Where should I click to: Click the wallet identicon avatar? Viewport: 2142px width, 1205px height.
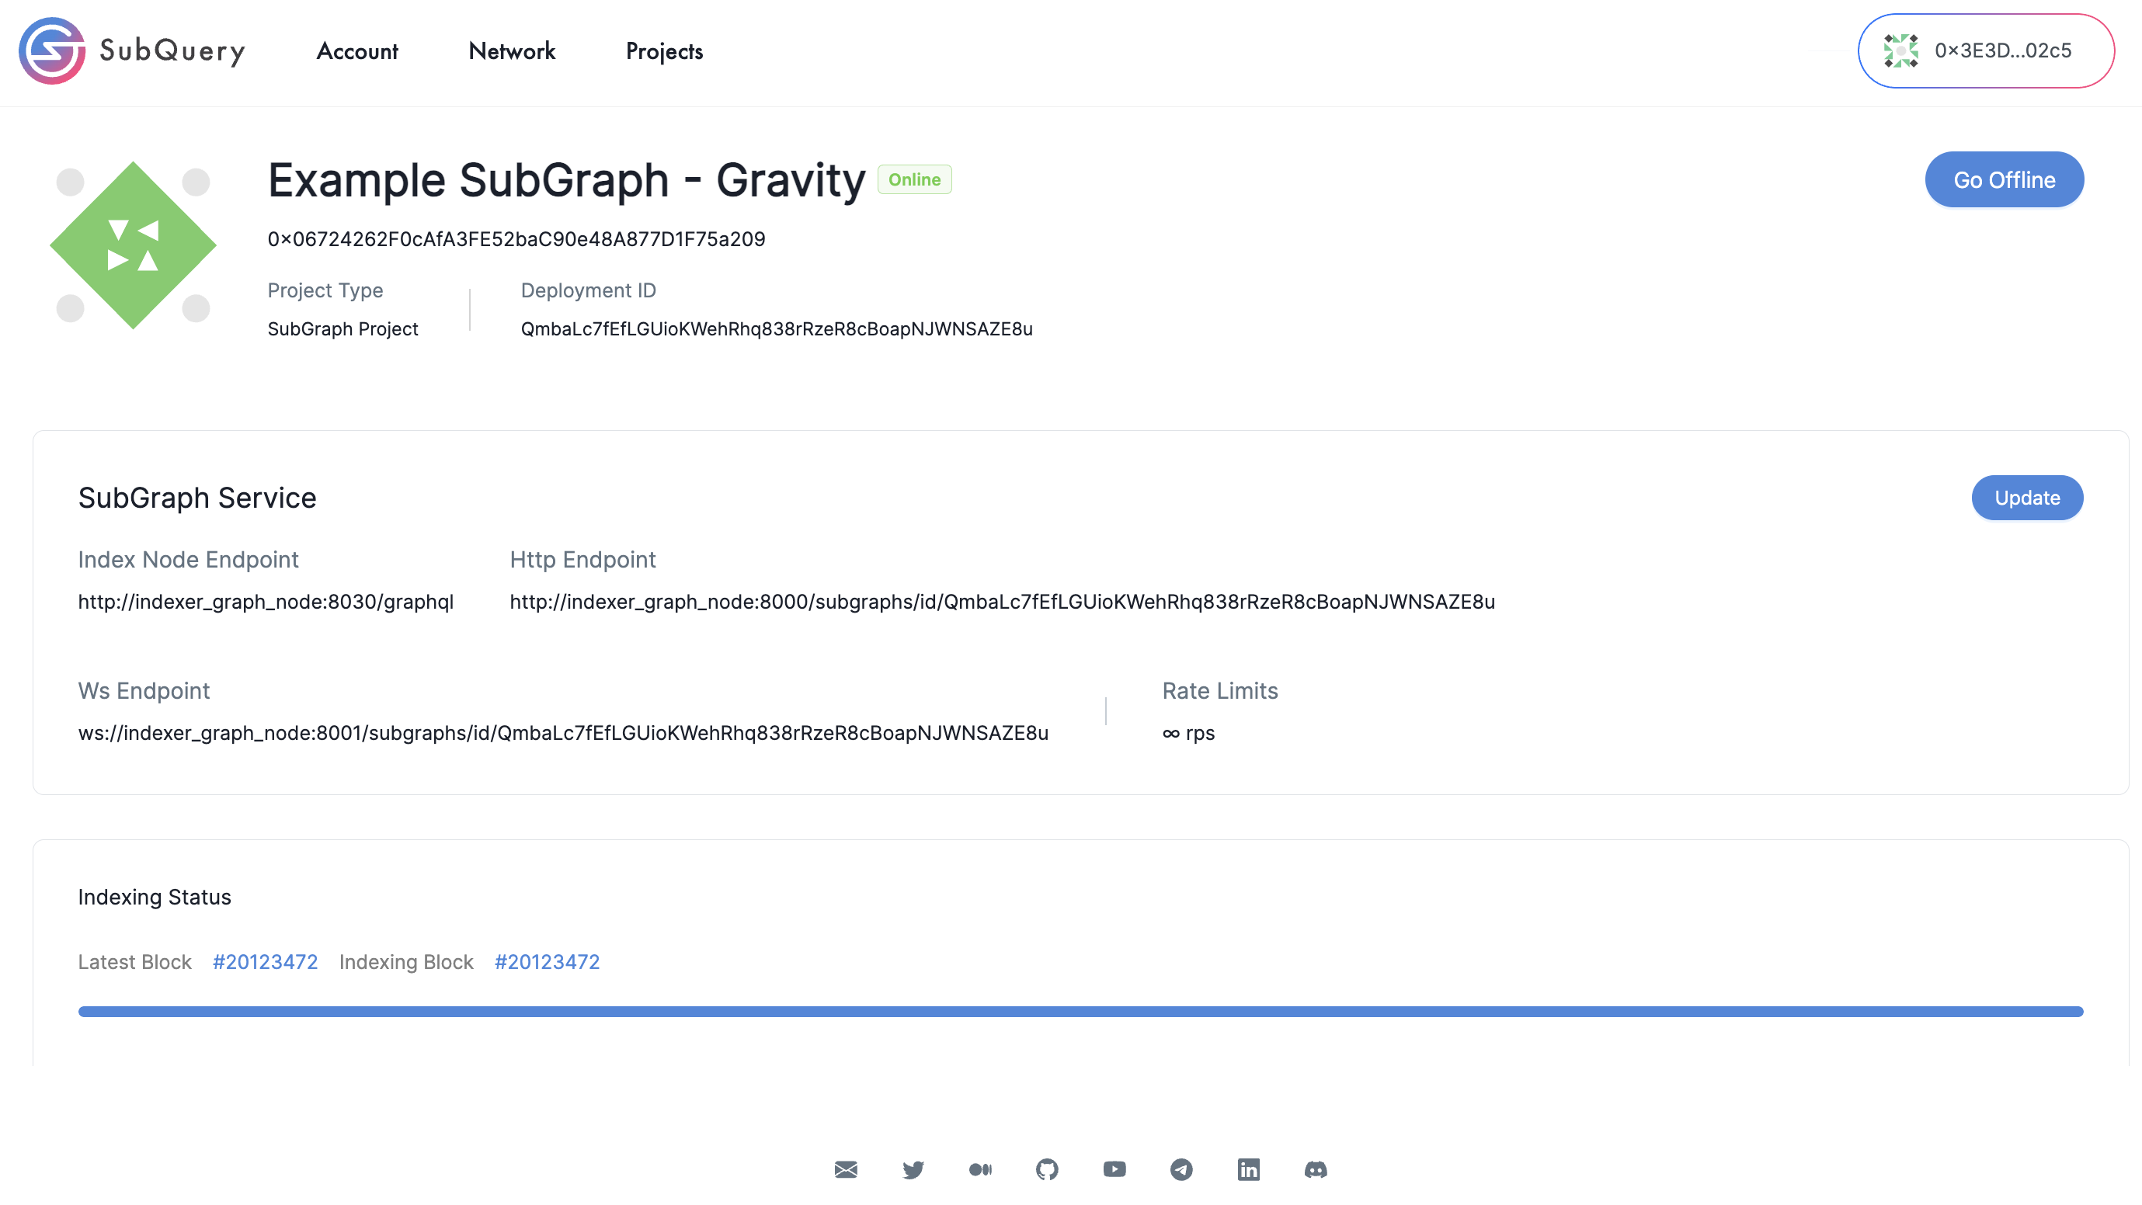pos(1901,50)
